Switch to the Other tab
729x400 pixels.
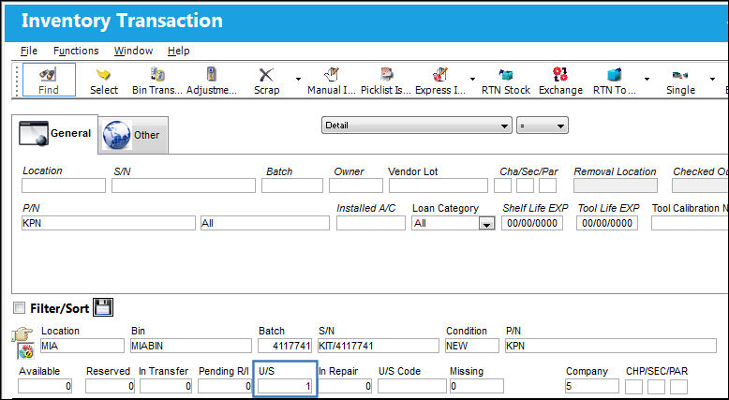pos(133,135)
